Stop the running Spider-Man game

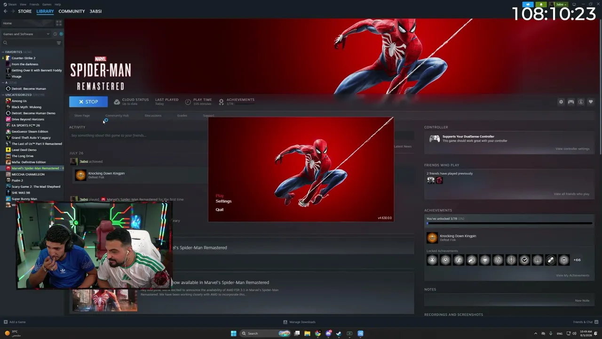[88, 102]
